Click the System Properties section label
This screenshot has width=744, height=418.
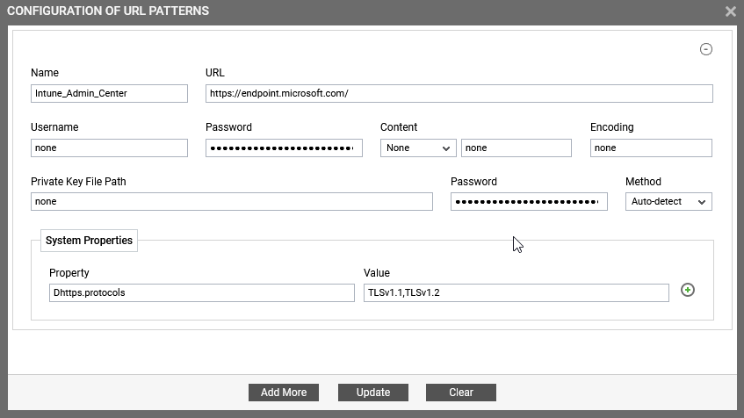click(x=89, y=241)
